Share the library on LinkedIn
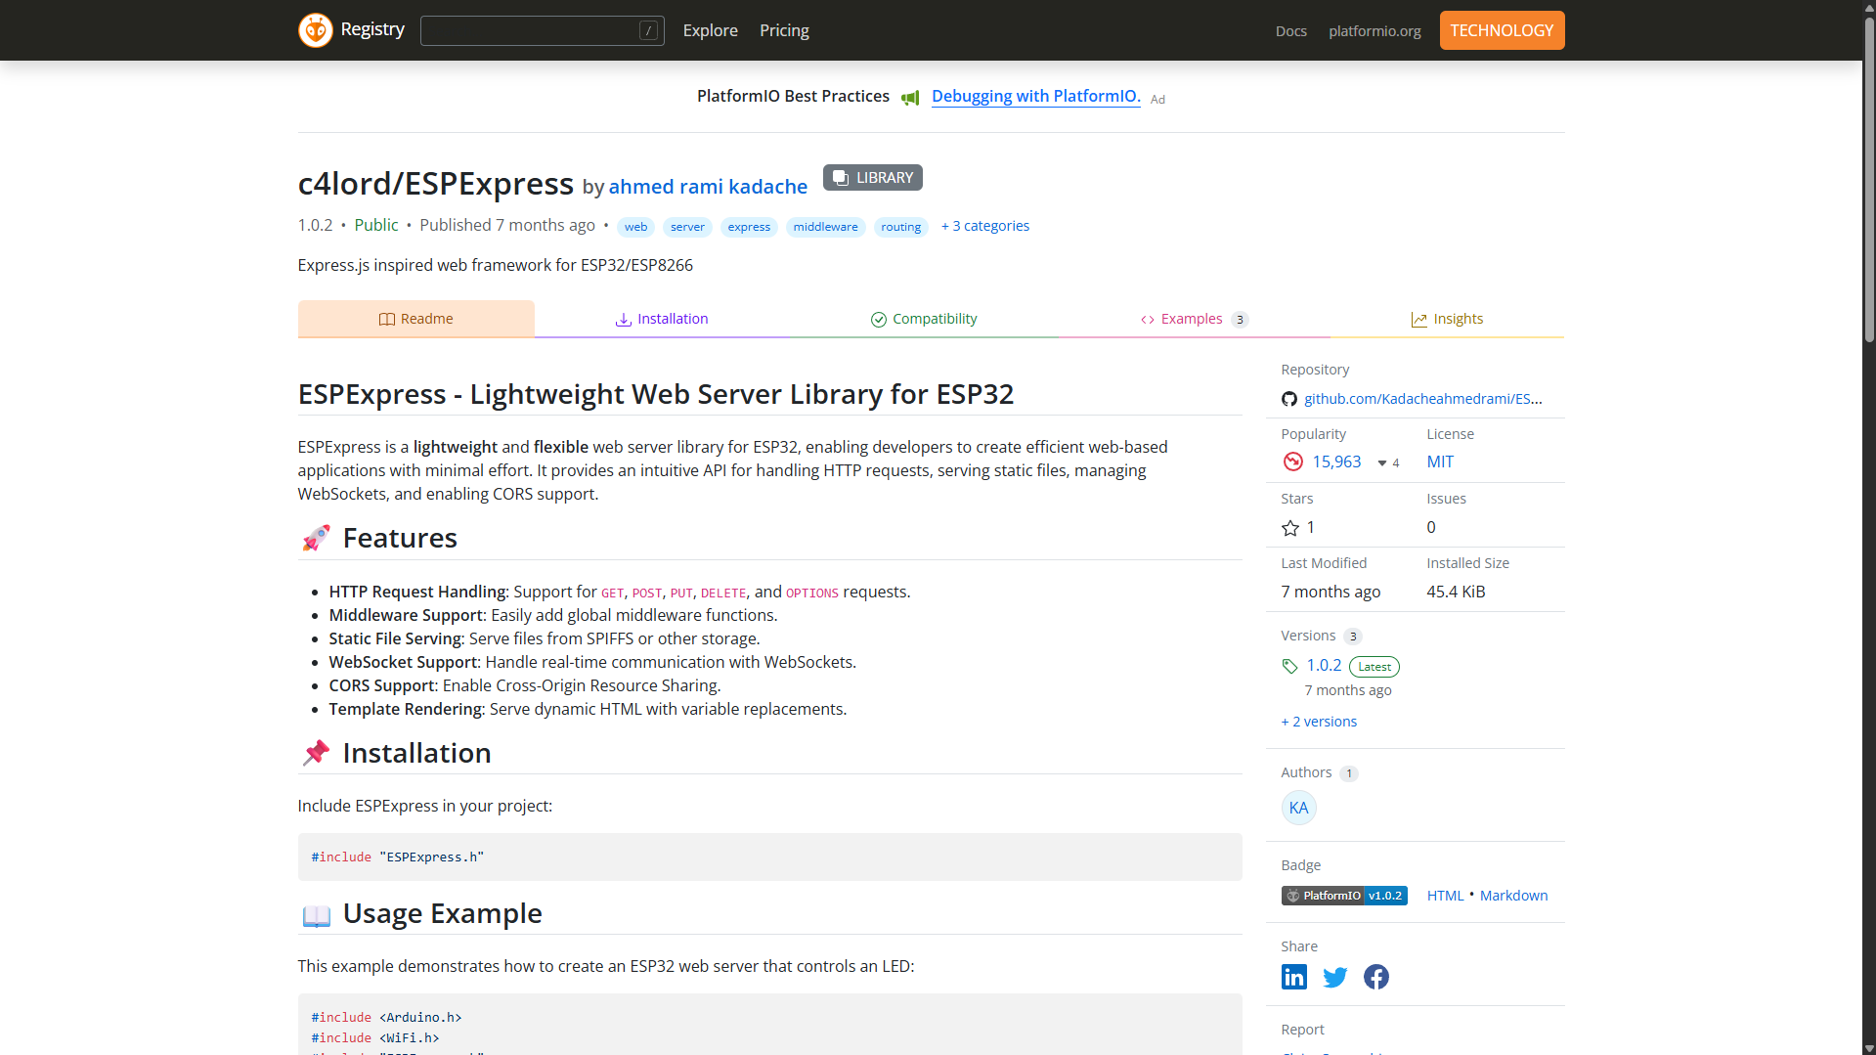The image size is (1876, 1055). point(1293,976)
